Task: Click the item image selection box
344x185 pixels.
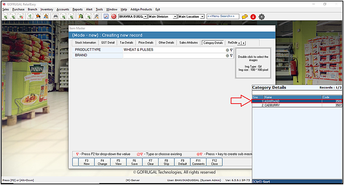Action: [x=253, y=63]
